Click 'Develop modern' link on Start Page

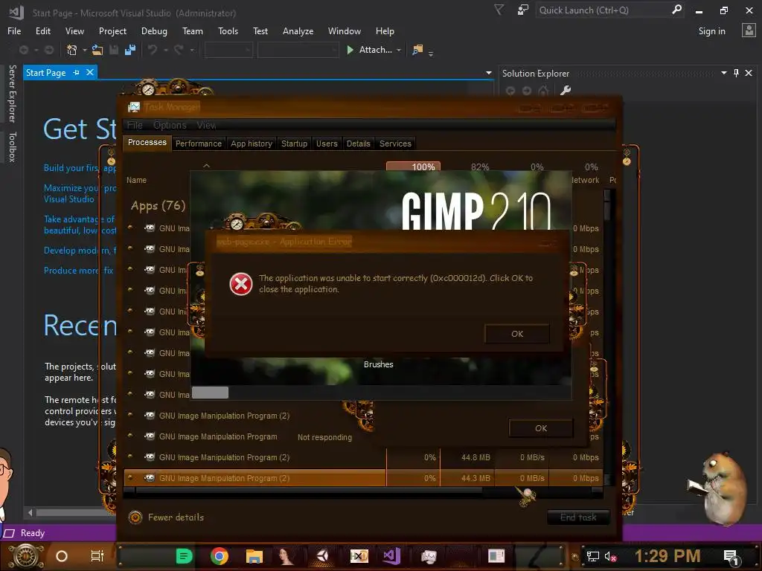tap(80, 251)
